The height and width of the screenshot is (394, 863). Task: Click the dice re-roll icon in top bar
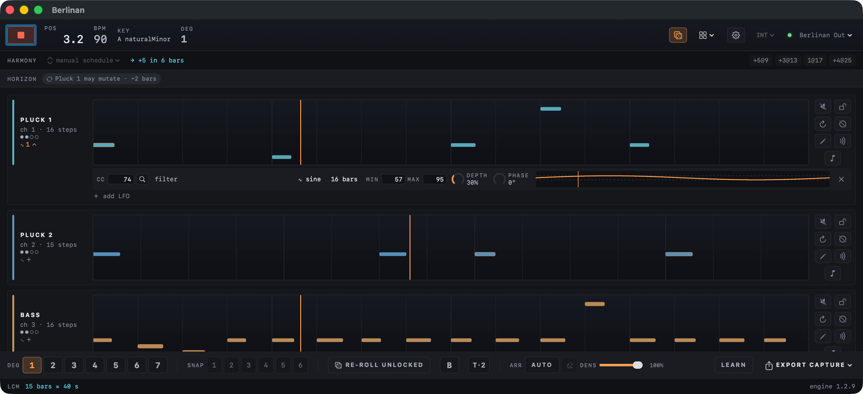coord(678,35)
